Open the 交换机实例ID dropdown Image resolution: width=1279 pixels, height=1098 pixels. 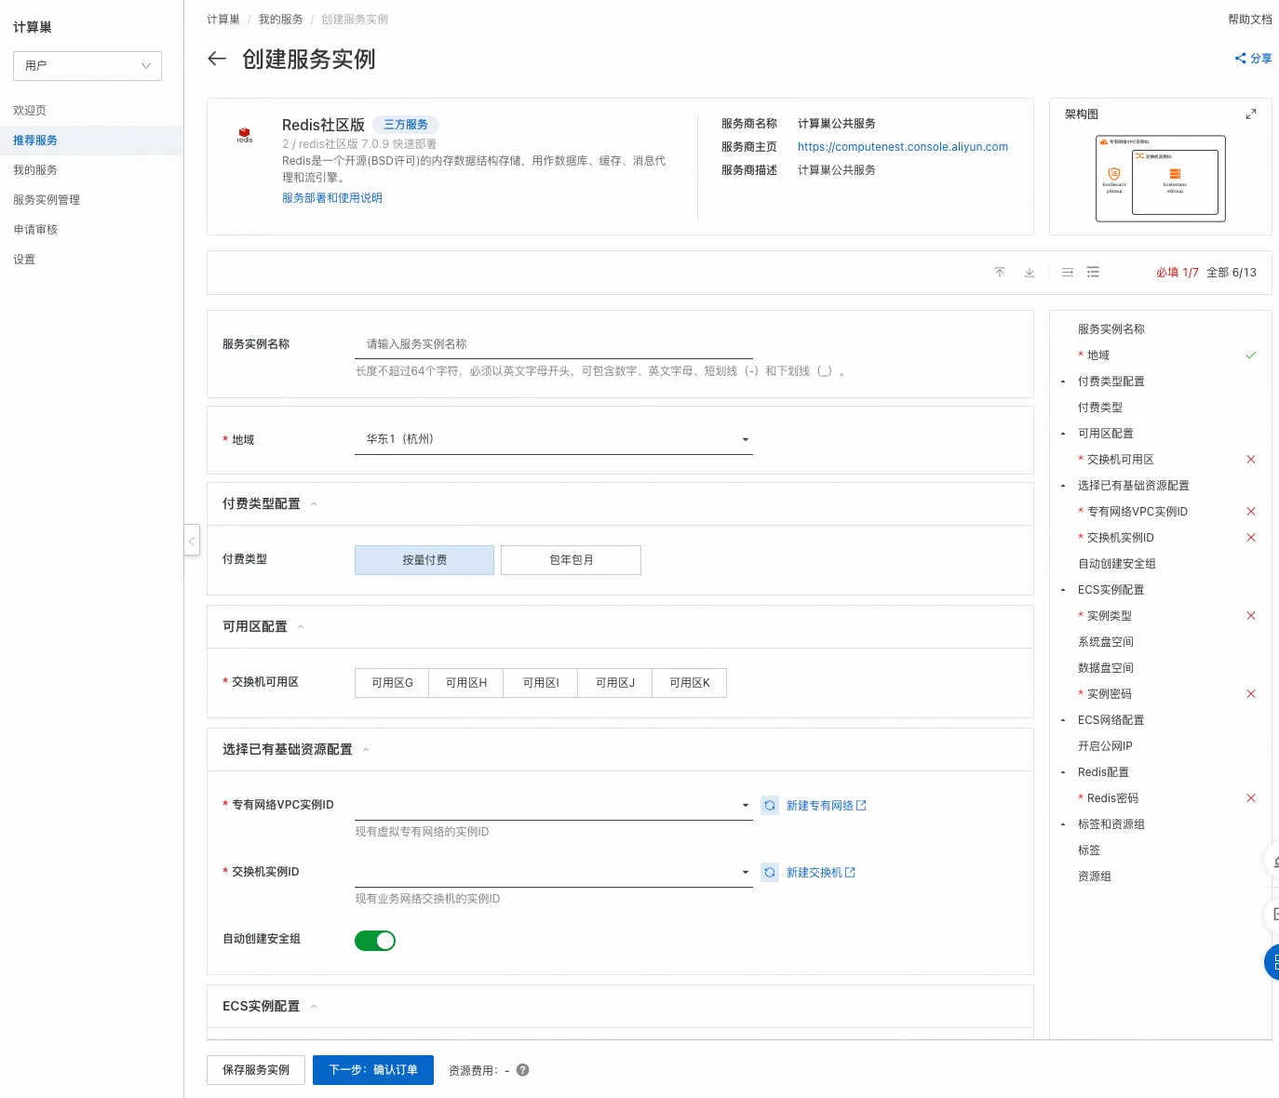click(554, 872)
